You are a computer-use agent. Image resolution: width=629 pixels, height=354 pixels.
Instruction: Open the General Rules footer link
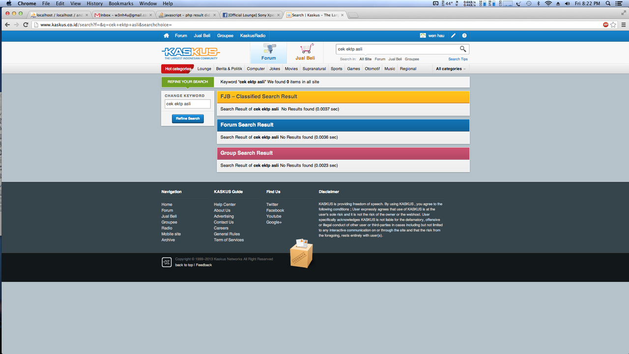coord(227,234)
